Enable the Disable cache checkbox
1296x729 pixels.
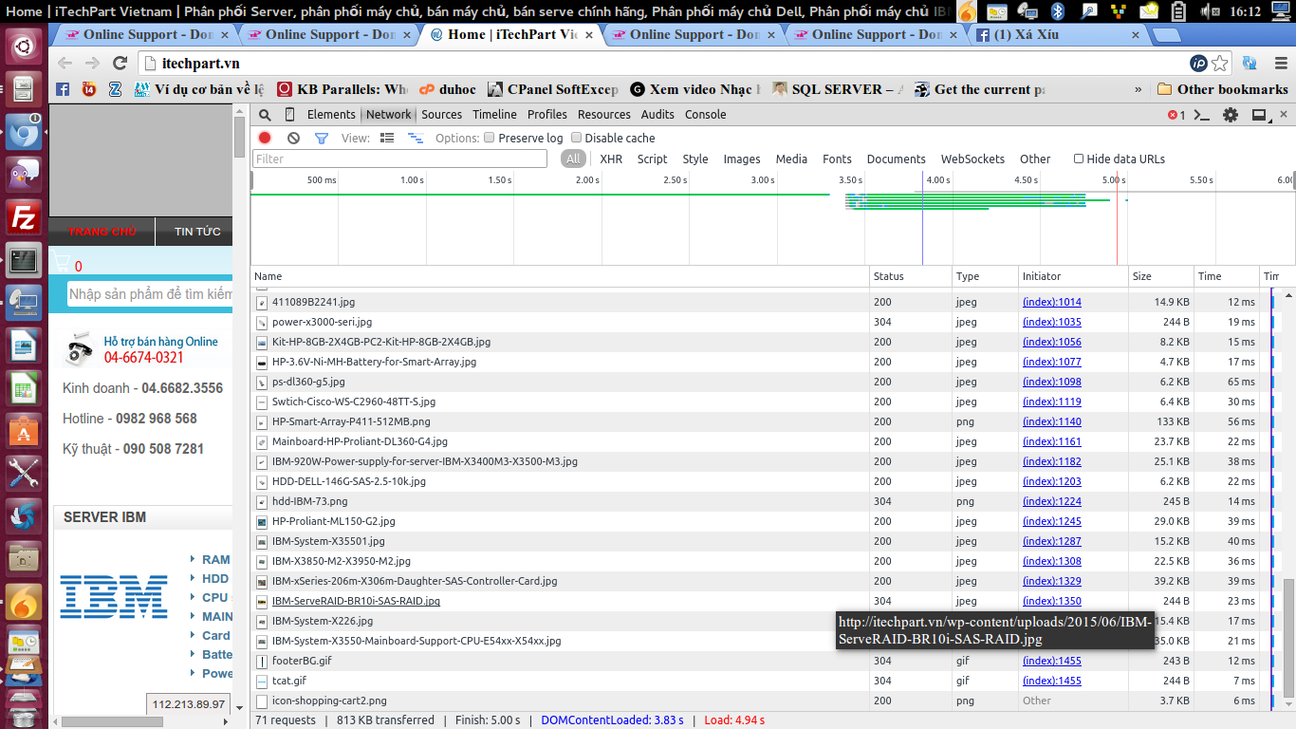pos(576,138)
